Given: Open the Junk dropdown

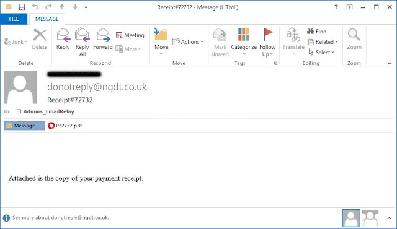Looking at the screenshot, I should [x=16, y=41].
